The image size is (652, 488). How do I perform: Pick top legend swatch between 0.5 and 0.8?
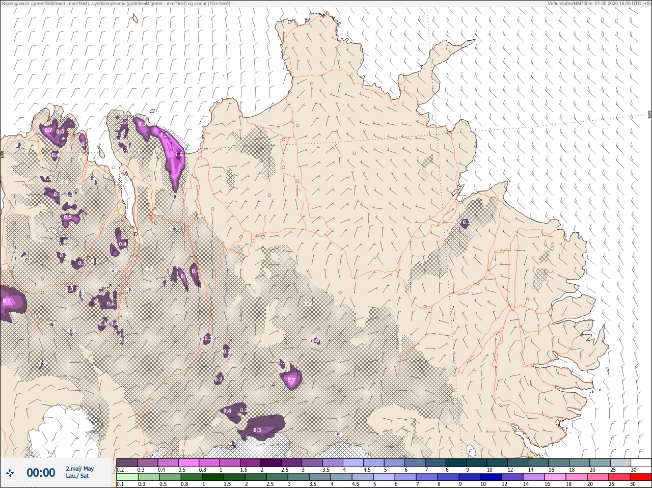pyautogui.click(x=189, y=463)
